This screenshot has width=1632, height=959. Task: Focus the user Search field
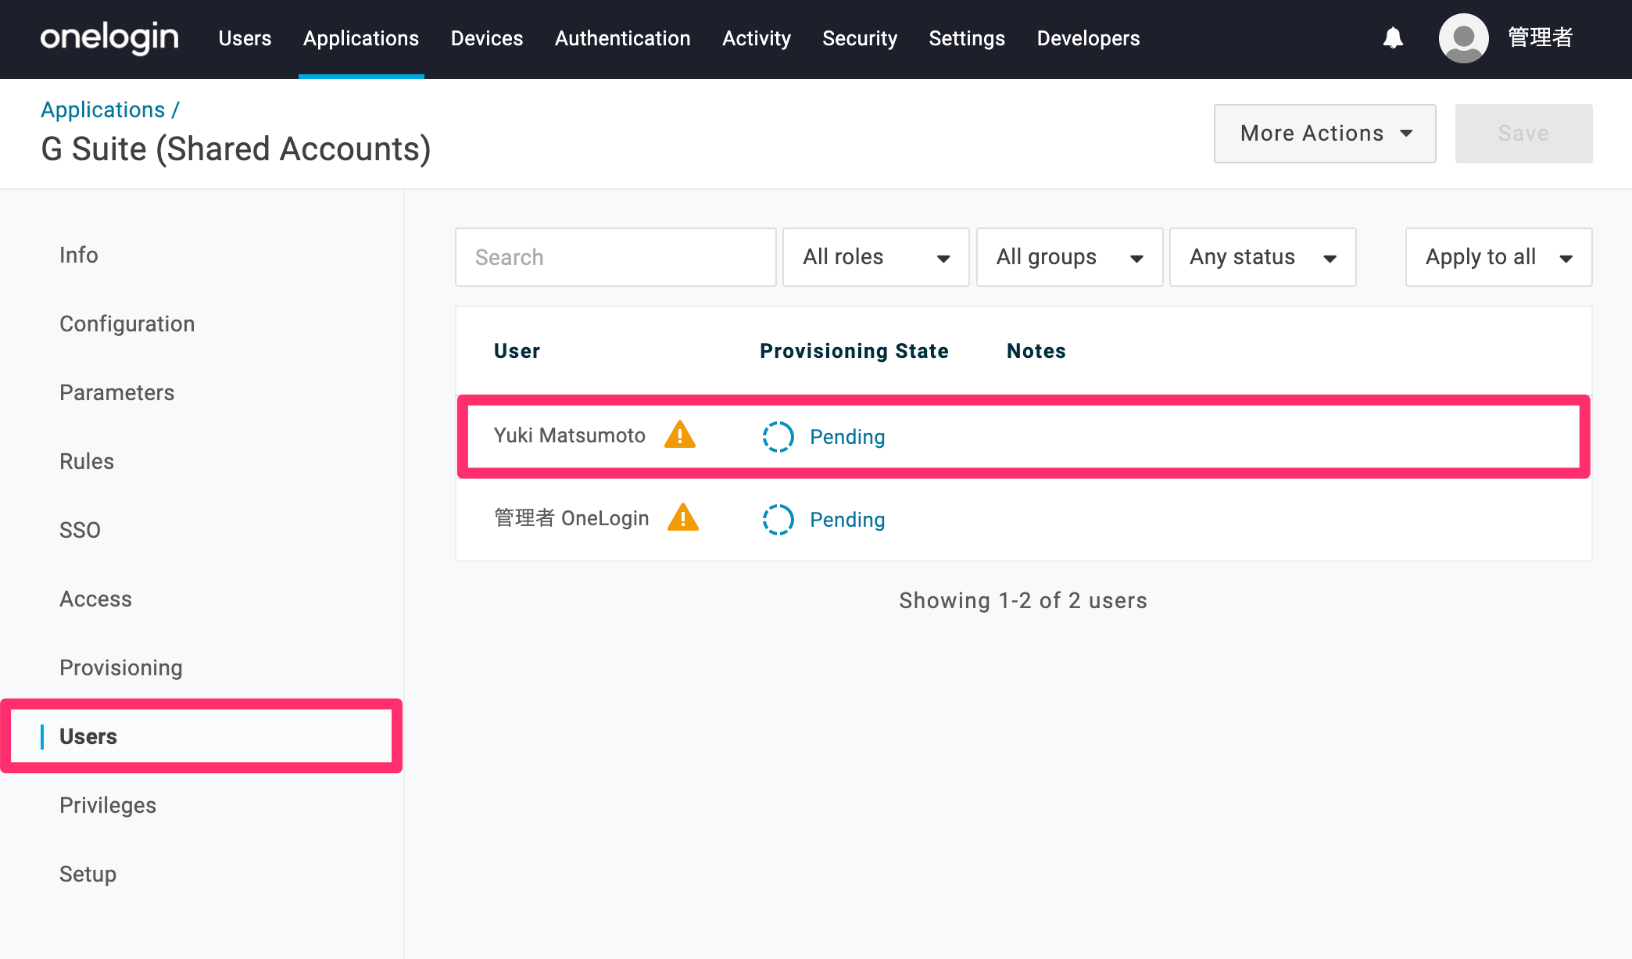[x=616, y=257]
